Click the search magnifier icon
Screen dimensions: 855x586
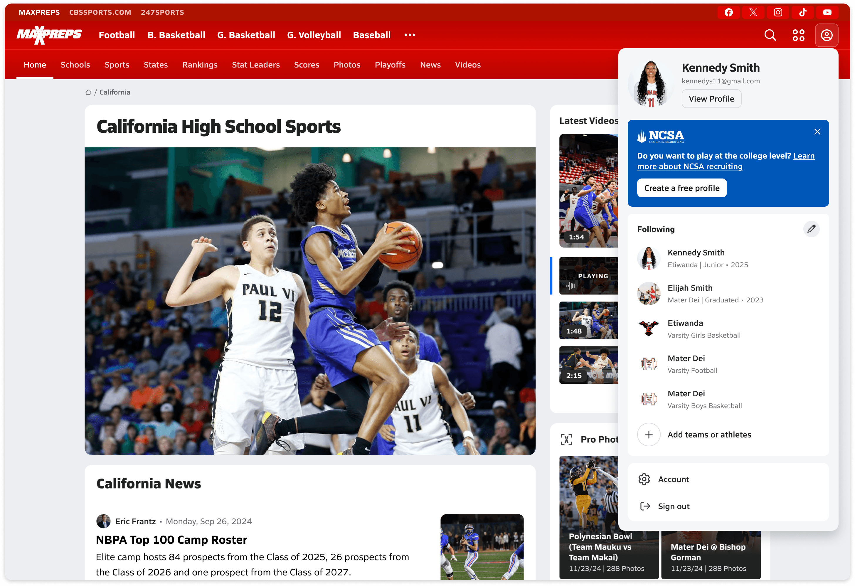(x=770, y=35)
